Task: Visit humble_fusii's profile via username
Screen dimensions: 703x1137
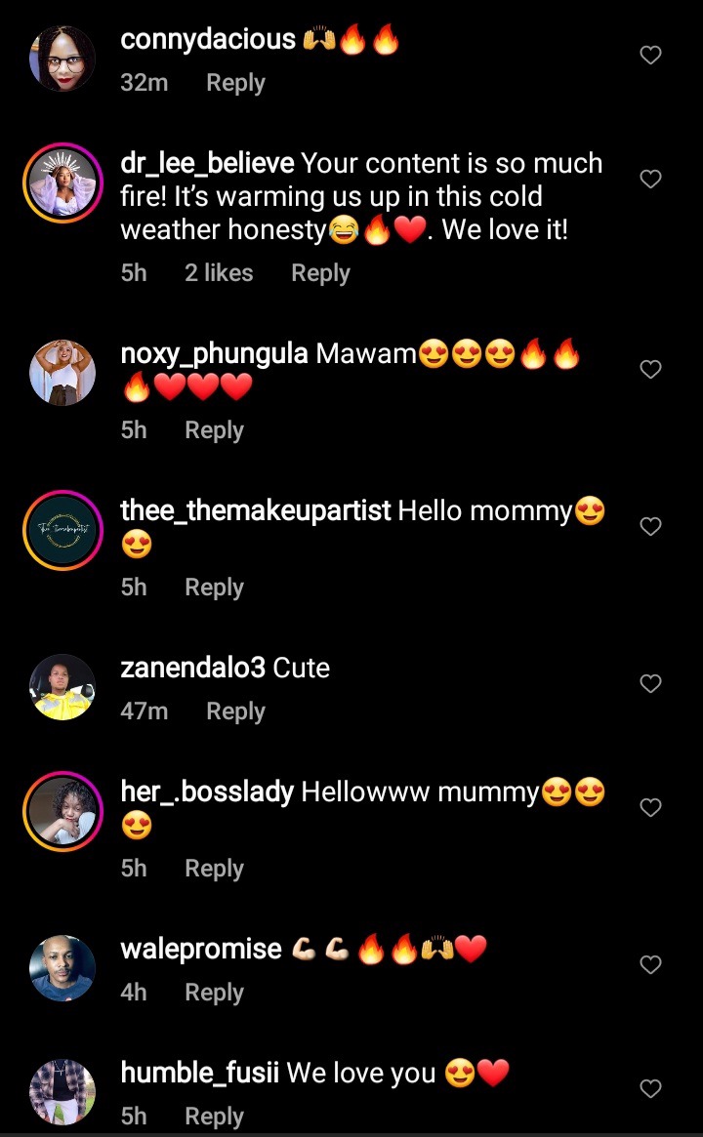Action: [x=199, y=1074]
